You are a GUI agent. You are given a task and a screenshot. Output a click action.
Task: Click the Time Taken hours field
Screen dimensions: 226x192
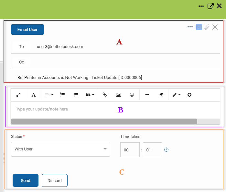(x=130, y=150)
